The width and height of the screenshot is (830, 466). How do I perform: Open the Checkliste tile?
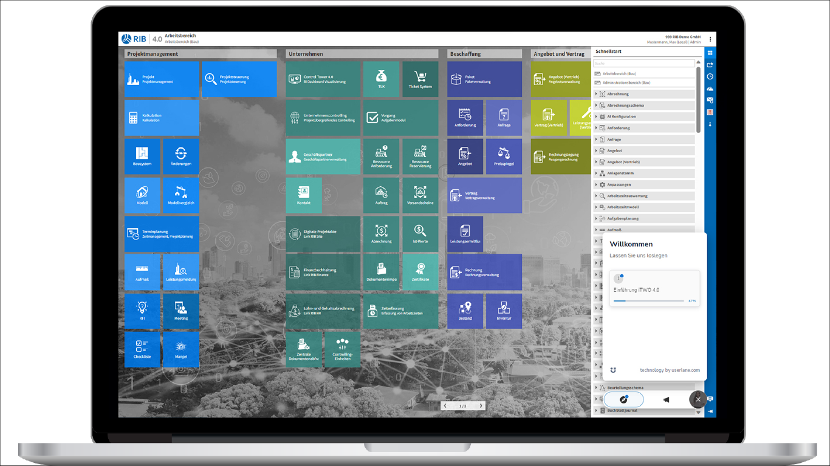tap(142, 349)
